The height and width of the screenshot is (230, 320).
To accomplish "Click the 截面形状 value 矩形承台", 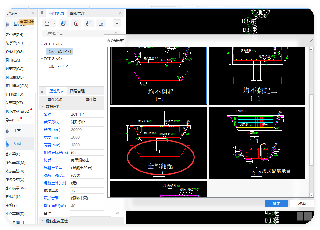I will pyautogui.click(x=87, y=122).
